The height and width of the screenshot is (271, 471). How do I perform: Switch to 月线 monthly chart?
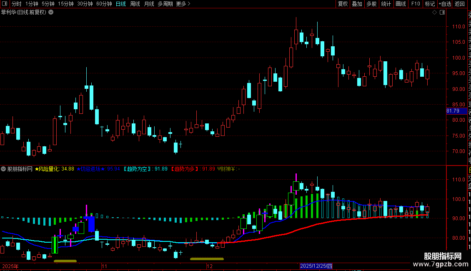[x=149, y=4]
